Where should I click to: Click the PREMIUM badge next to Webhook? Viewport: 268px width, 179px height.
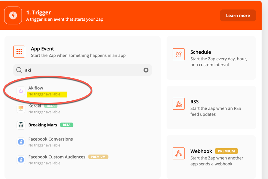click(226, 151)
